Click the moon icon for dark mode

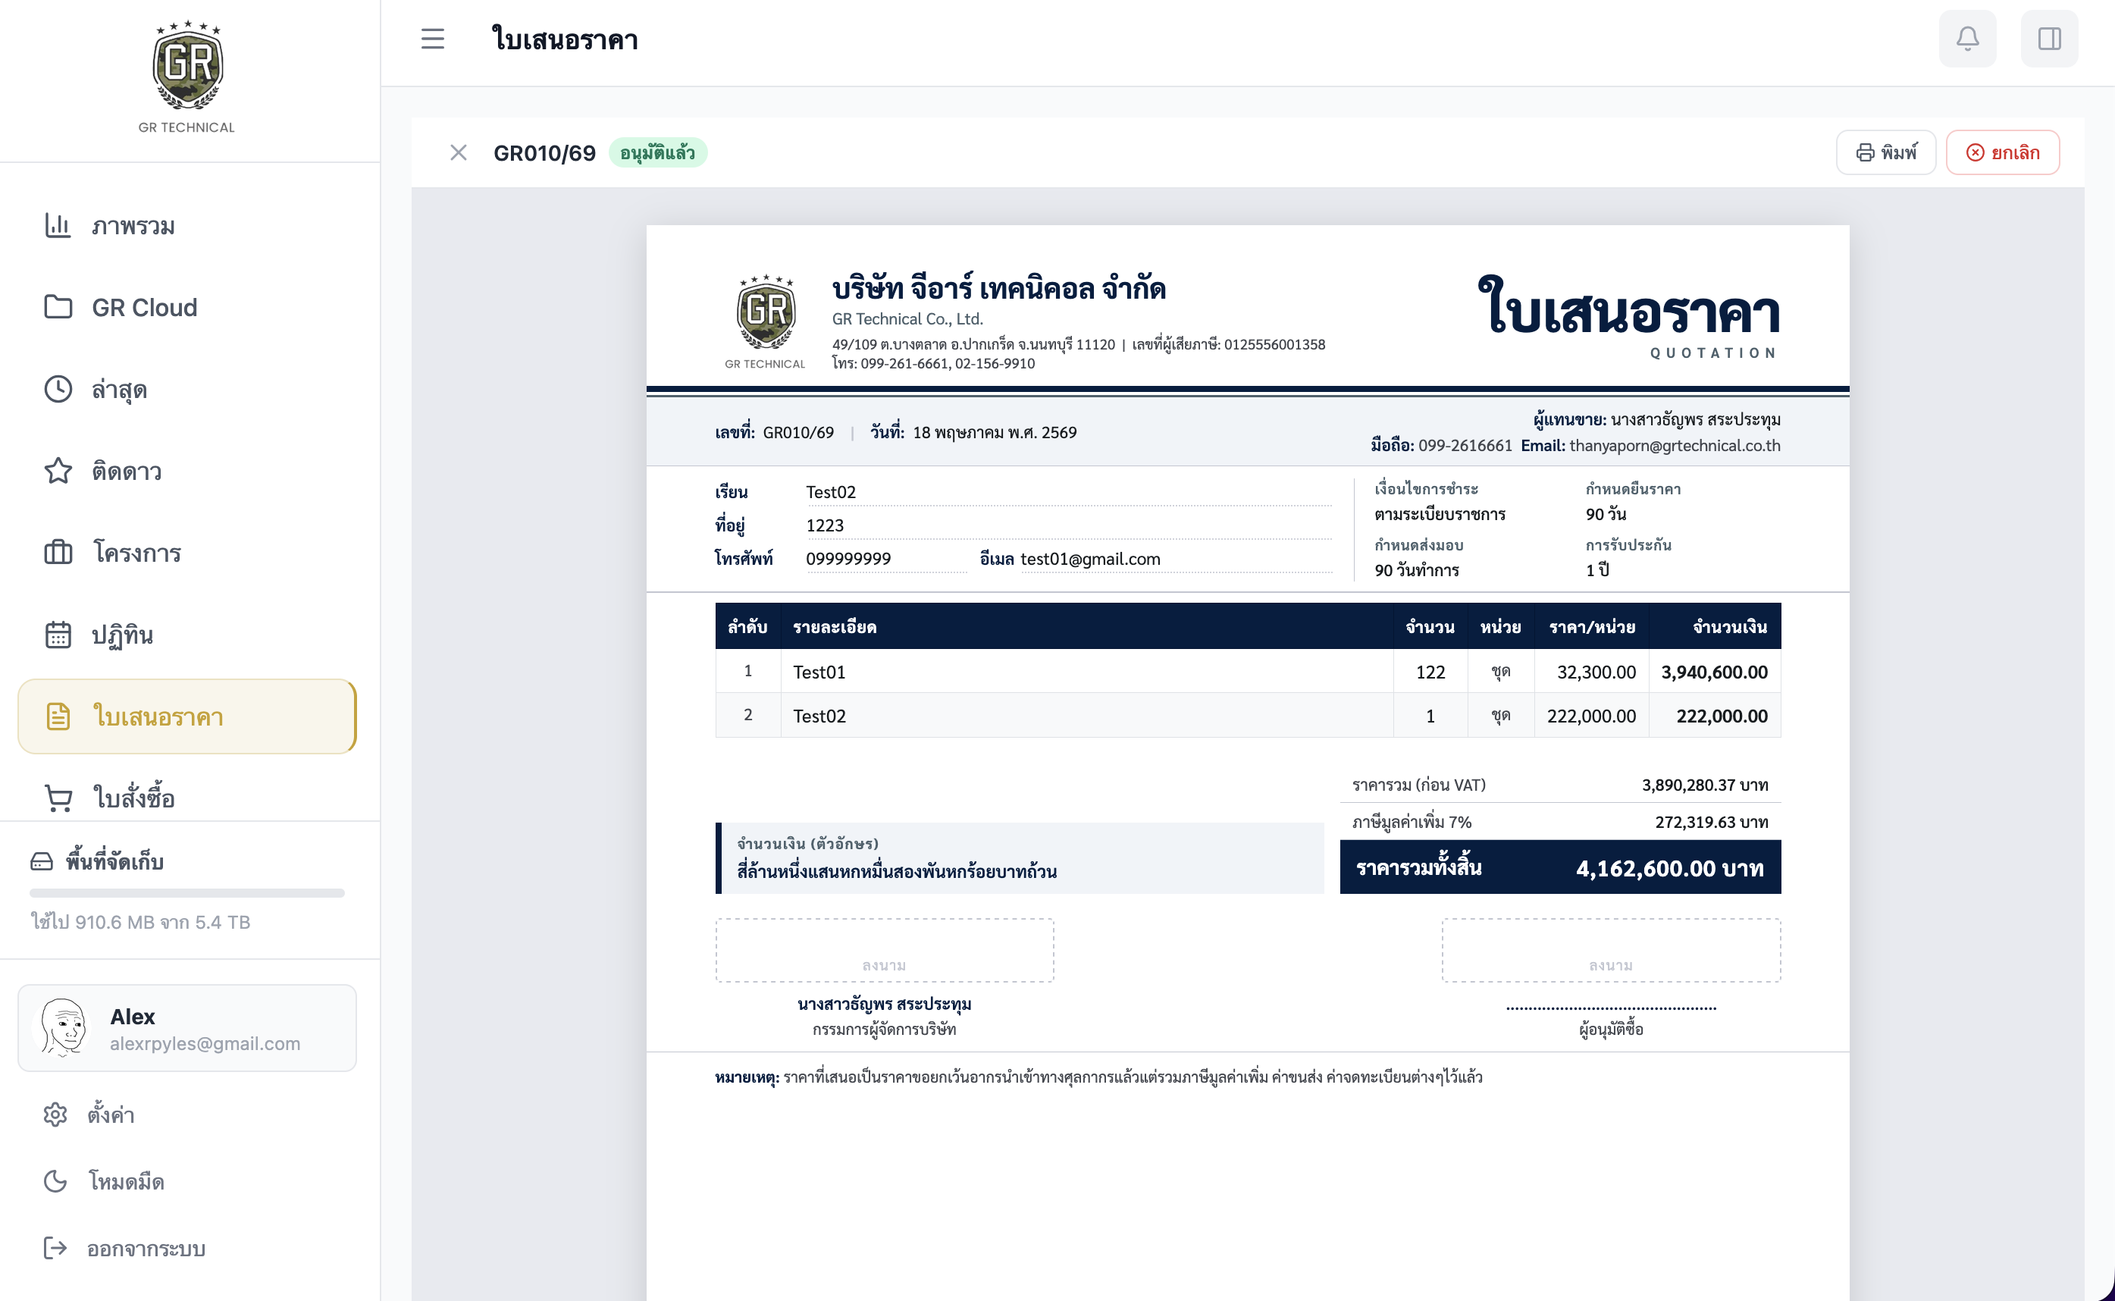(x=55, y=1181)
